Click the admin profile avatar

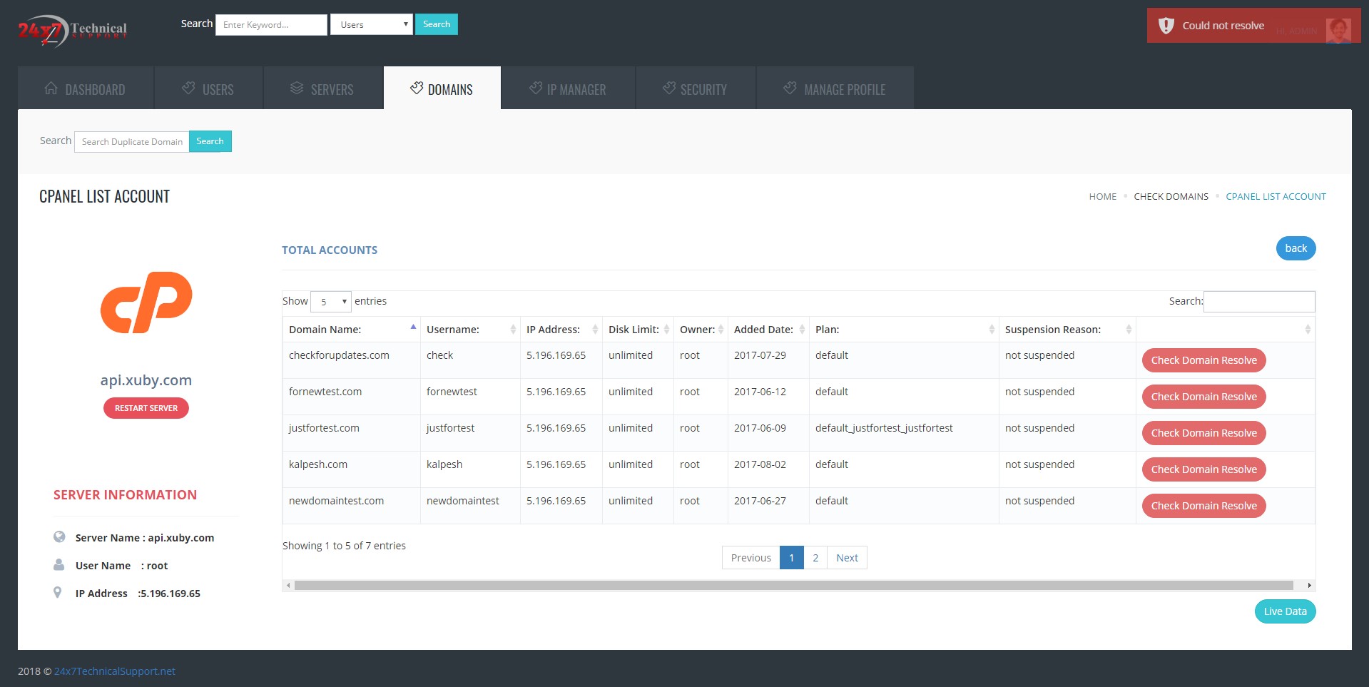pyautogui.click(x=1338, y=31)
